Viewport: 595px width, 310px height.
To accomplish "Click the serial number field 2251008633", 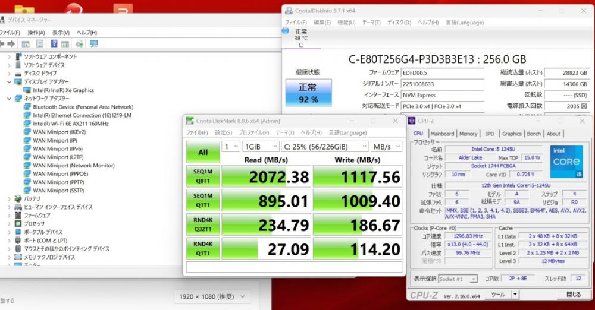I will pos(443,84).
